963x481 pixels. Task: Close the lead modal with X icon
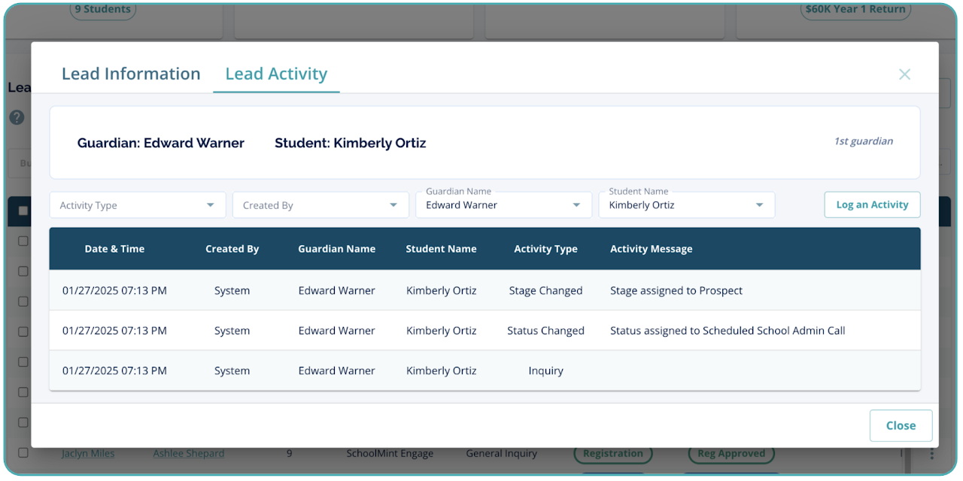[x=904, y=74]
